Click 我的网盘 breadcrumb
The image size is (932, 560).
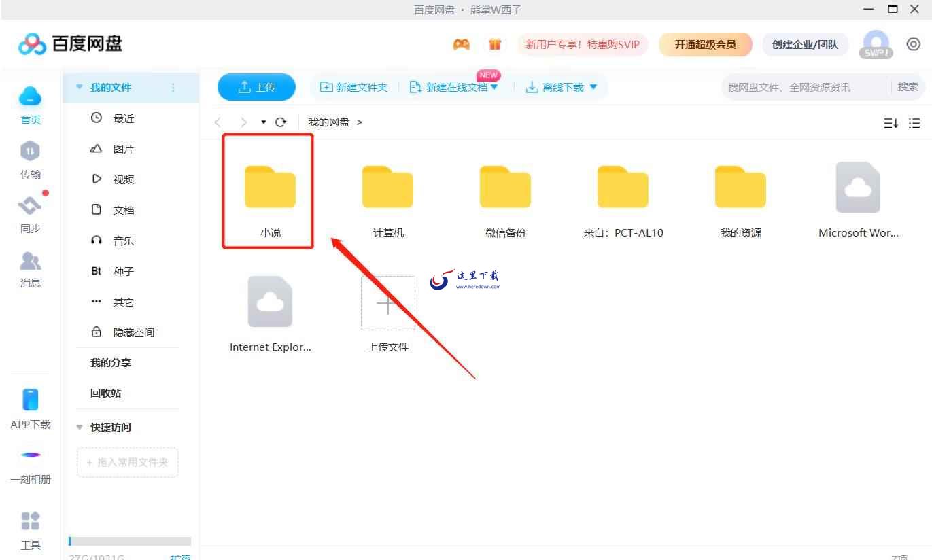pos(328,122)
